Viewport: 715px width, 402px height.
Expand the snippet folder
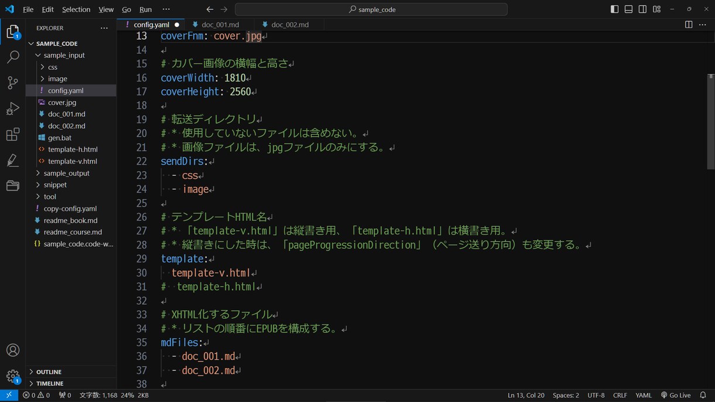[x=71, y=185]
